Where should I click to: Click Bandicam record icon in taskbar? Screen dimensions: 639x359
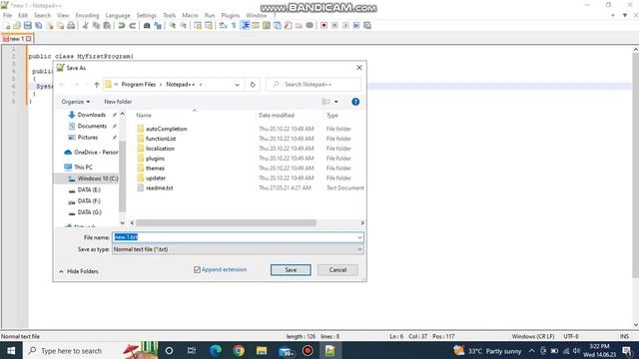tap(308, 350)
